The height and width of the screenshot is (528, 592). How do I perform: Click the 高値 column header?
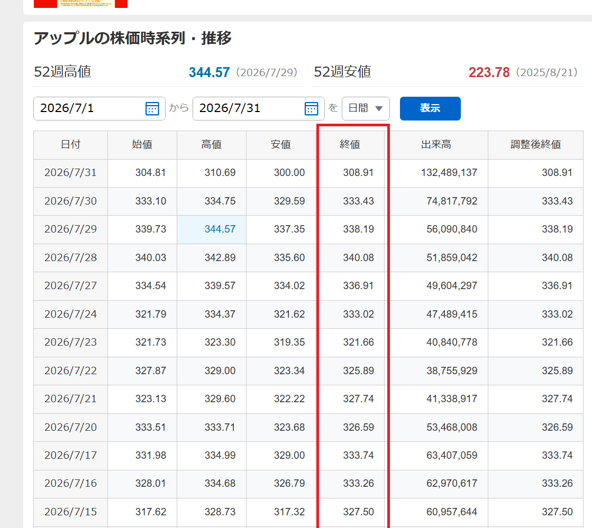coord(212,145)
